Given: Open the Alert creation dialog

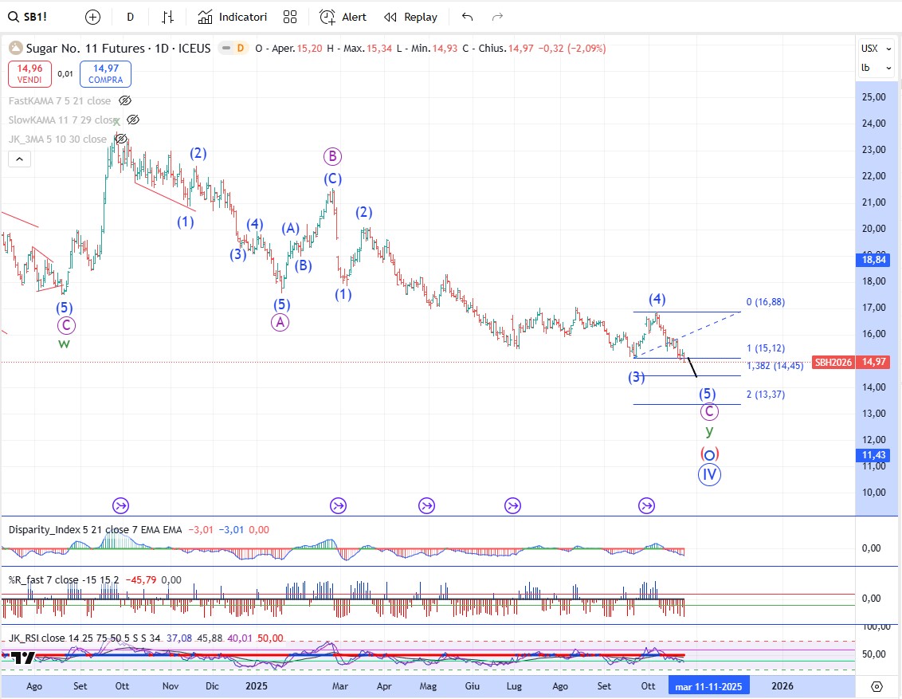Looking at the screenshot, I should pos(343,17).
